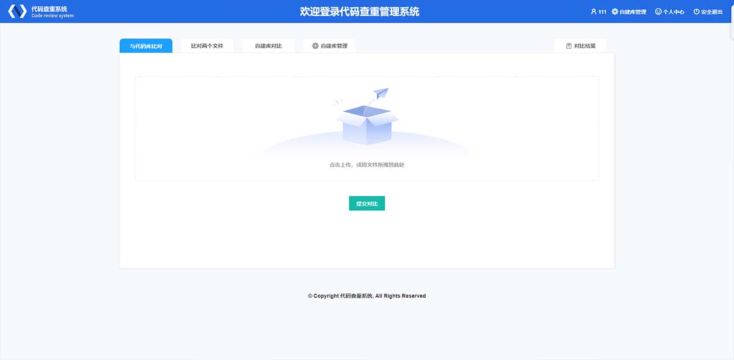Open 对比结果 results button text
734x360 pixels.
pyautogui.click(x=585, y=46)
